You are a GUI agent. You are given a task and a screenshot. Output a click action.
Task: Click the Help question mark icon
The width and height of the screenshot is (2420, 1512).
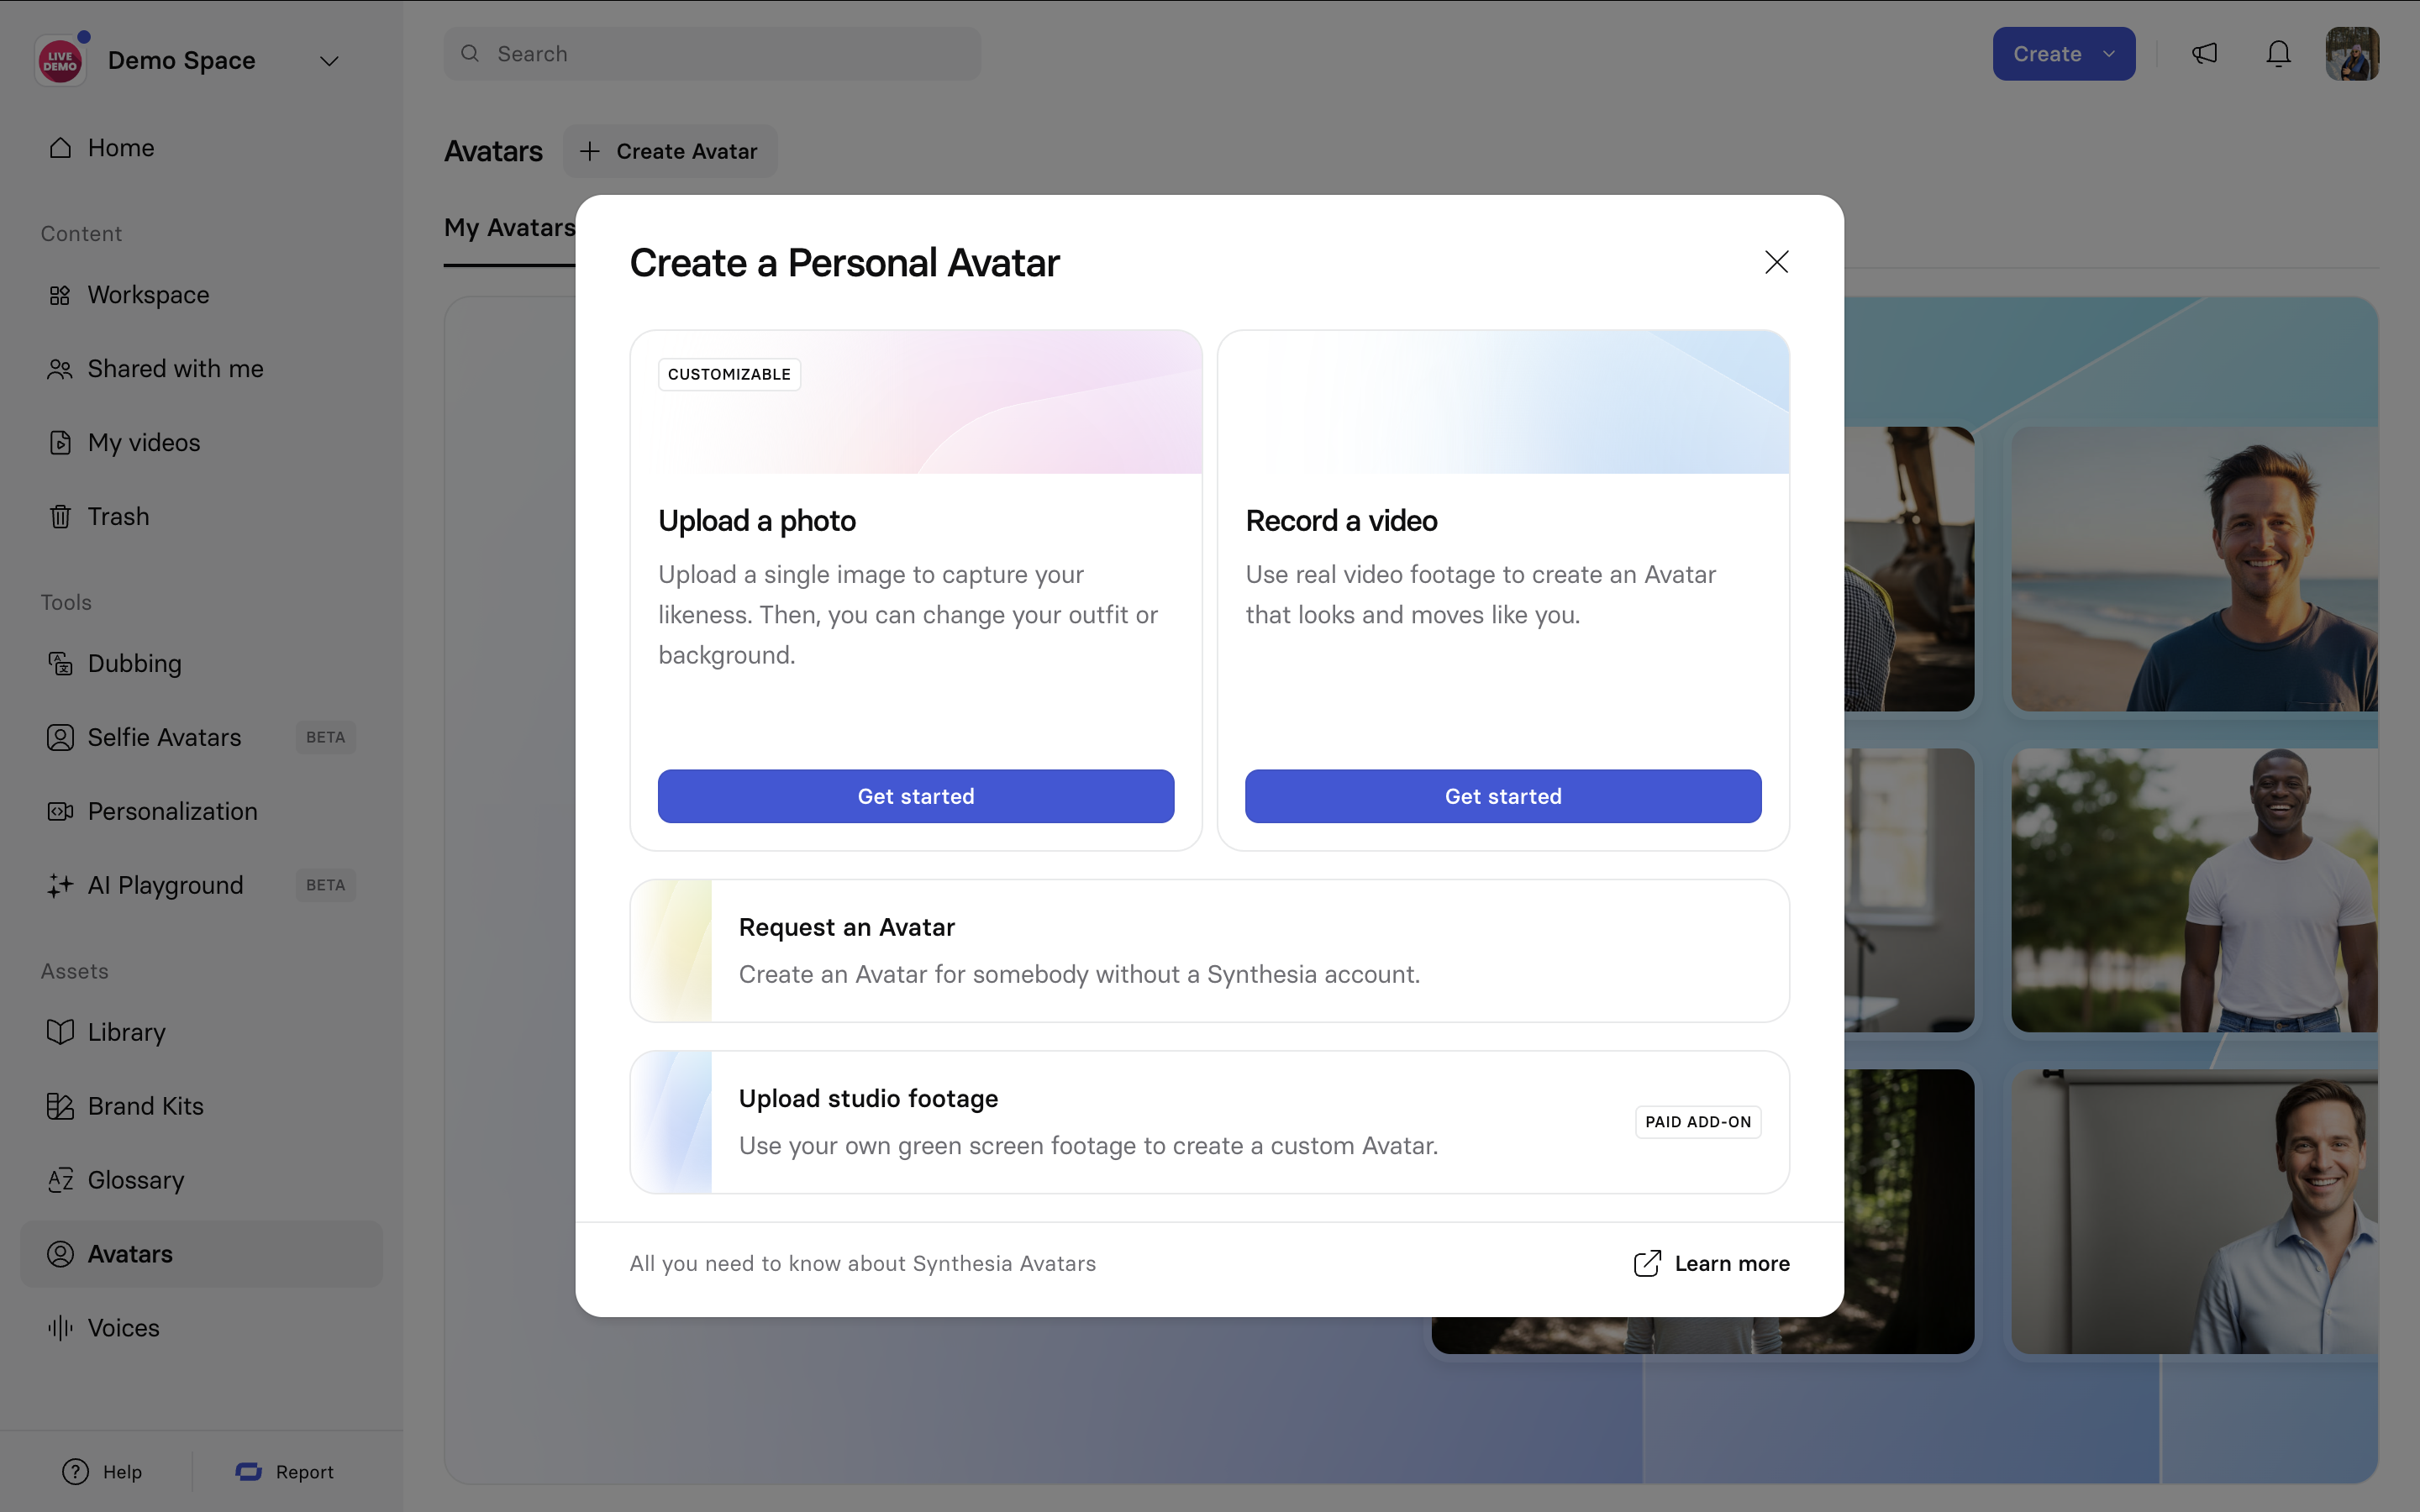coord(75,1471)
